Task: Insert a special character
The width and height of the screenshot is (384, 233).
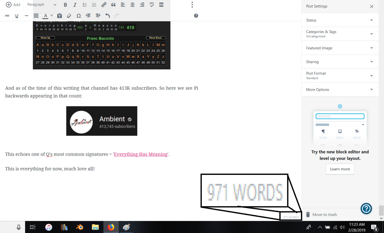Action: 79,15
